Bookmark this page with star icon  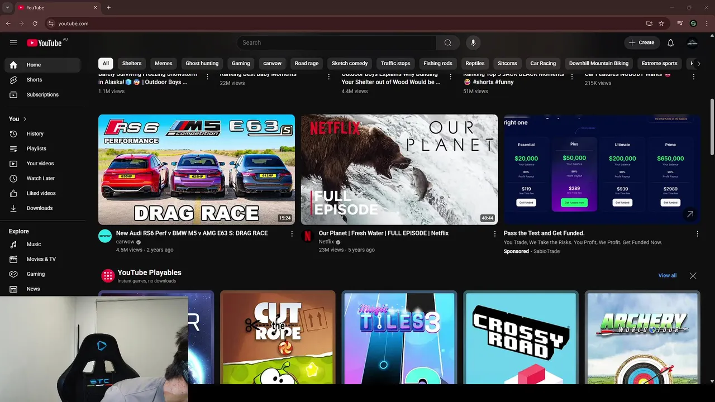pyautogui.click(x=661, y=23)
